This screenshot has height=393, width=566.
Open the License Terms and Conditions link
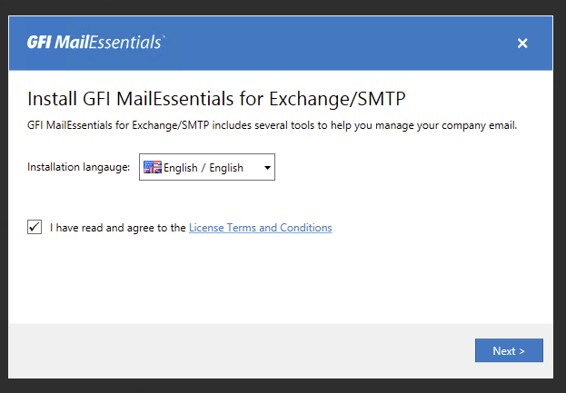tap(260, 228)
